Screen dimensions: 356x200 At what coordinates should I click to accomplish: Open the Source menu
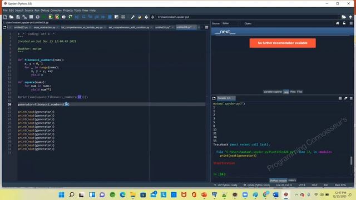click(29, 11)
